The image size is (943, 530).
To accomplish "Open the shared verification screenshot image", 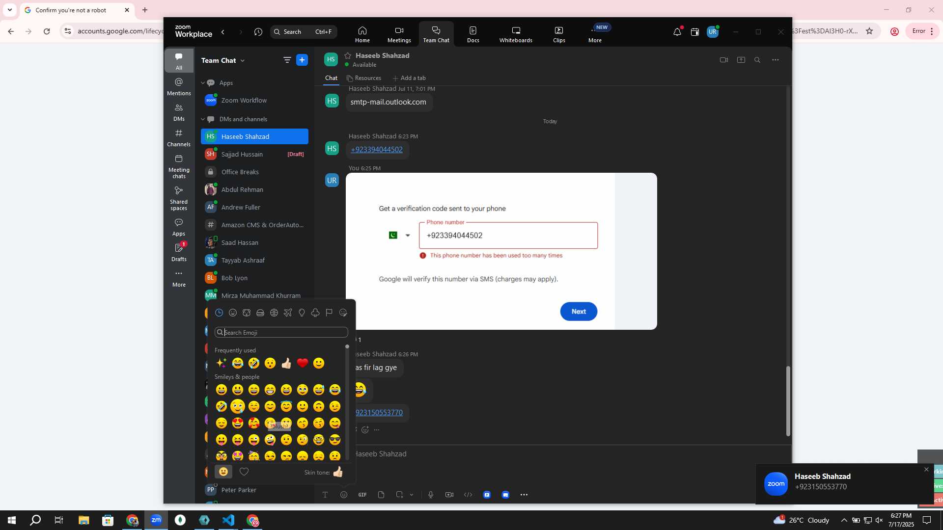I will tap(501, 251).
